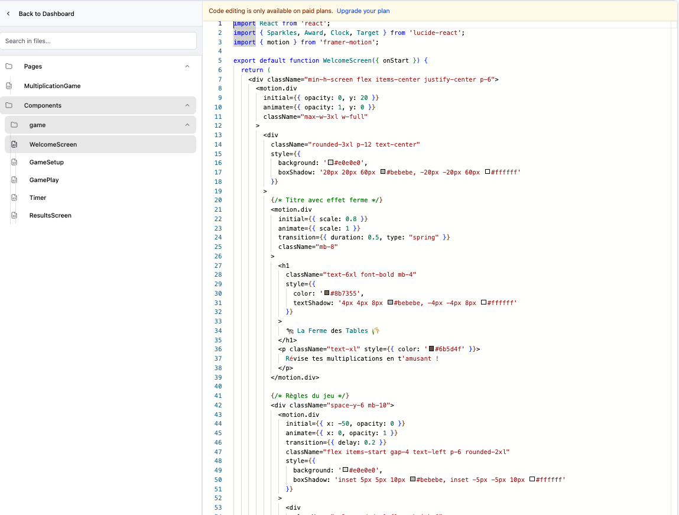
Task: Click line number 40 in the gutter
Action: (x=219, y=386)
